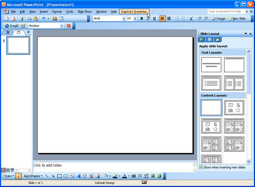This screenshot has height=187, width=255.
Task: Uncheck Show when inserting new slides
Action: (x=201, y=167)
